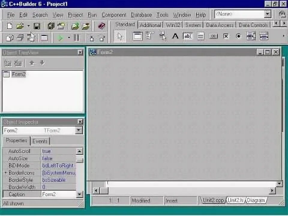The image size is (288, 216).
Task: Open the Tools menu
Action: (162, 15)
